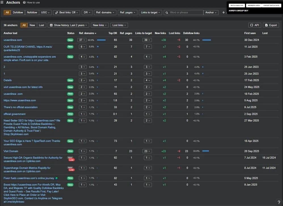This screenshot has width=283, height=206.
Task: Select the New anchors status tab
Action: click(32, 25)
